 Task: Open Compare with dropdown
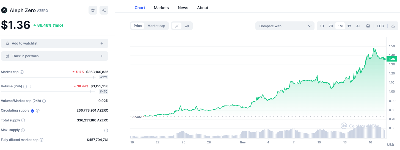pos(285,26)
